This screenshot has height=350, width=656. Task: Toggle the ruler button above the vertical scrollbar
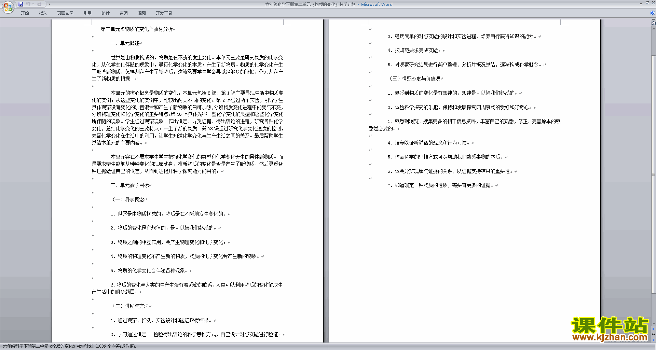pyautogui.click(x=654, y=23)
